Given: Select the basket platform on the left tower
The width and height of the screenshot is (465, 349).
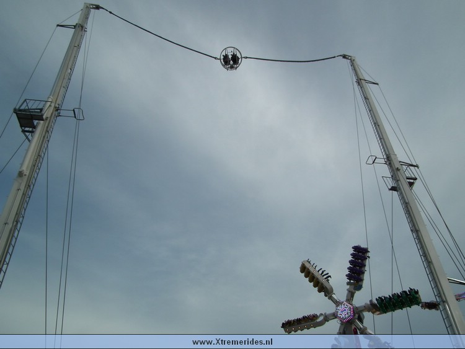Looking at the screenshot, I should tap(30, 115).
